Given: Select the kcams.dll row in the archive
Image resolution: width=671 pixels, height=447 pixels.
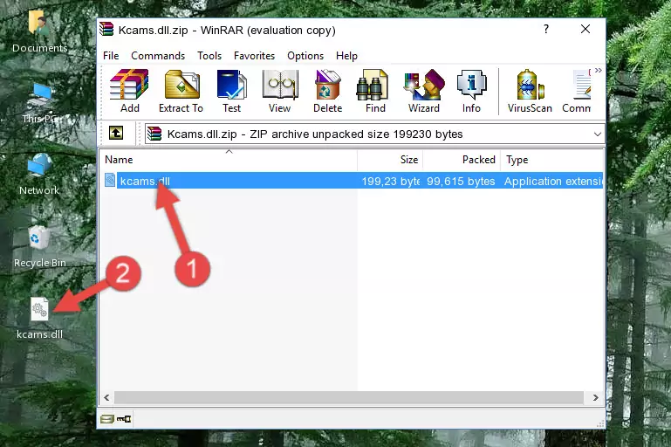Looking at the screenshot, I should [x=353, y=181].
